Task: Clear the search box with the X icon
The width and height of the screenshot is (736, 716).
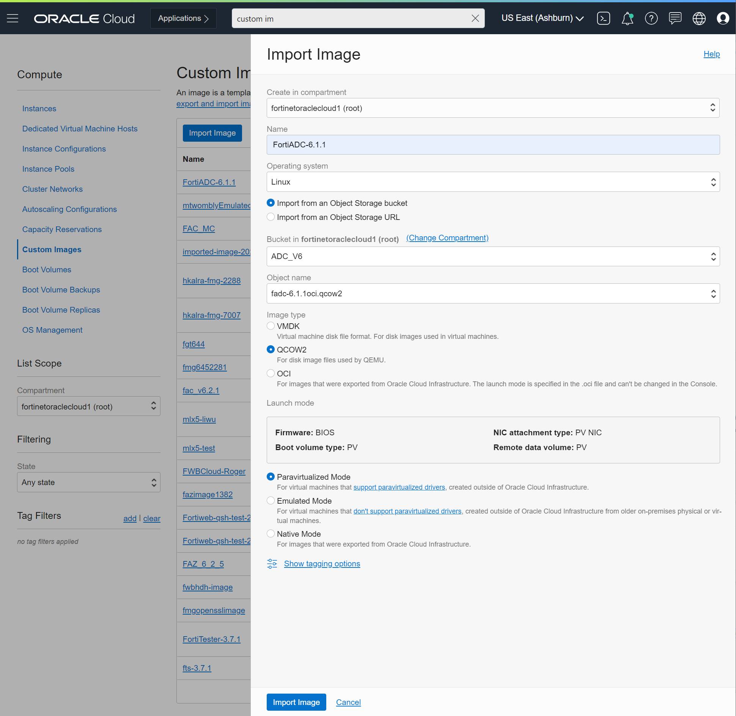Action: click(475, 18)
